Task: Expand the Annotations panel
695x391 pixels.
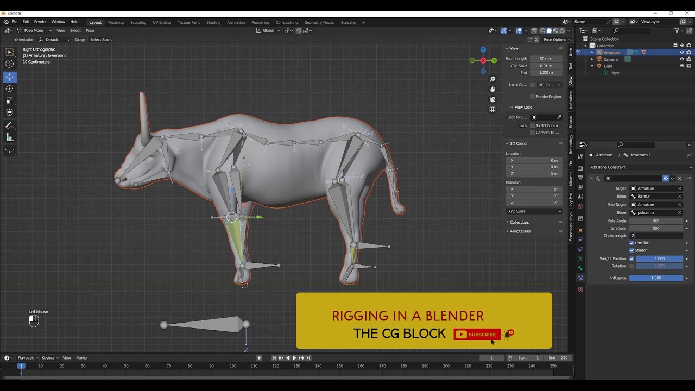Action: coord(520,231)
